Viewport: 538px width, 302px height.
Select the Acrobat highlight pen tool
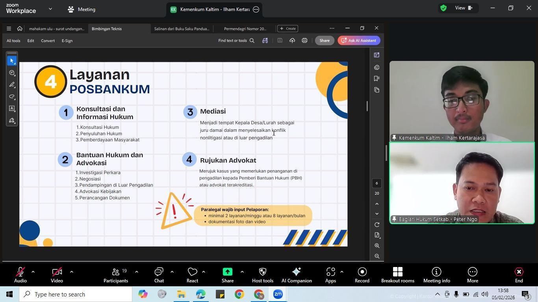[12, 85]
